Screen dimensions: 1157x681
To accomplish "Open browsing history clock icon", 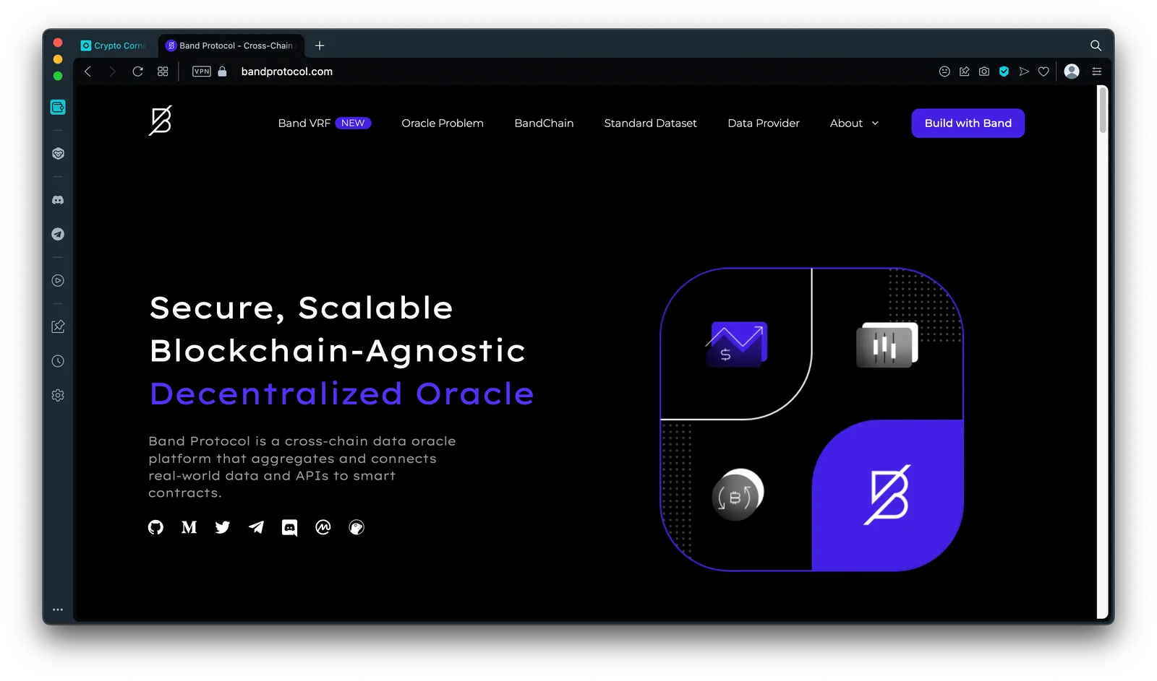I will [x=58, y=361].
